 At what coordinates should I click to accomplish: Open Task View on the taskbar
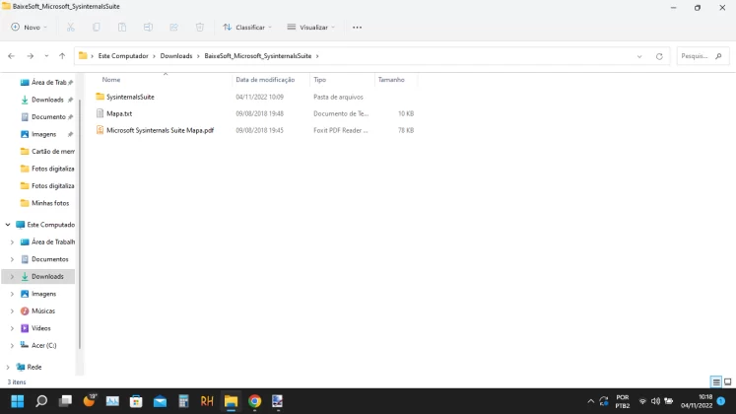pyautogui.click(x=65, y=401)
